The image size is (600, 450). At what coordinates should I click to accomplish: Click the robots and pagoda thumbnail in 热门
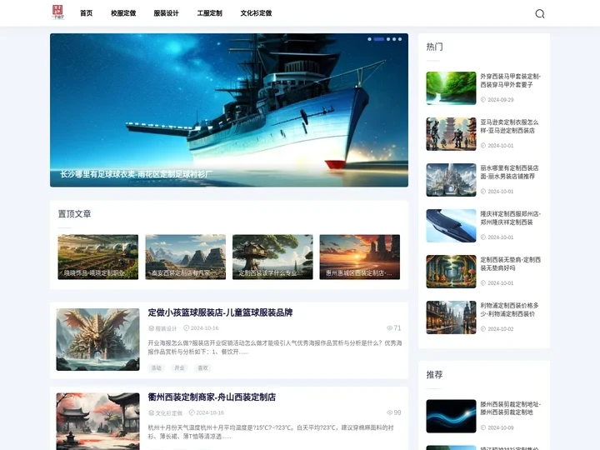click(x=451, y=134)
